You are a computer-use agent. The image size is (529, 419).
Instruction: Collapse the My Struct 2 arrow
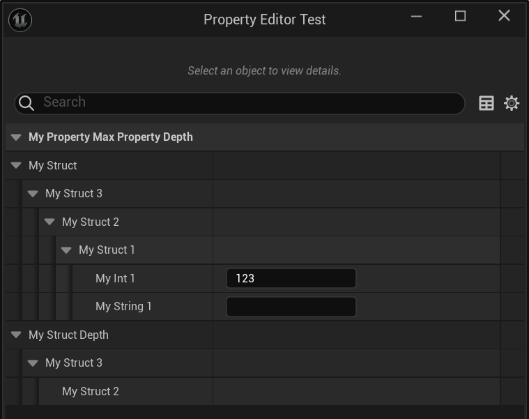coord(49,222)
